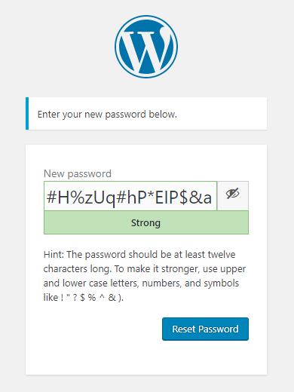Click the password hint paragraph text

pyautogui.click(x=145, y=276)
